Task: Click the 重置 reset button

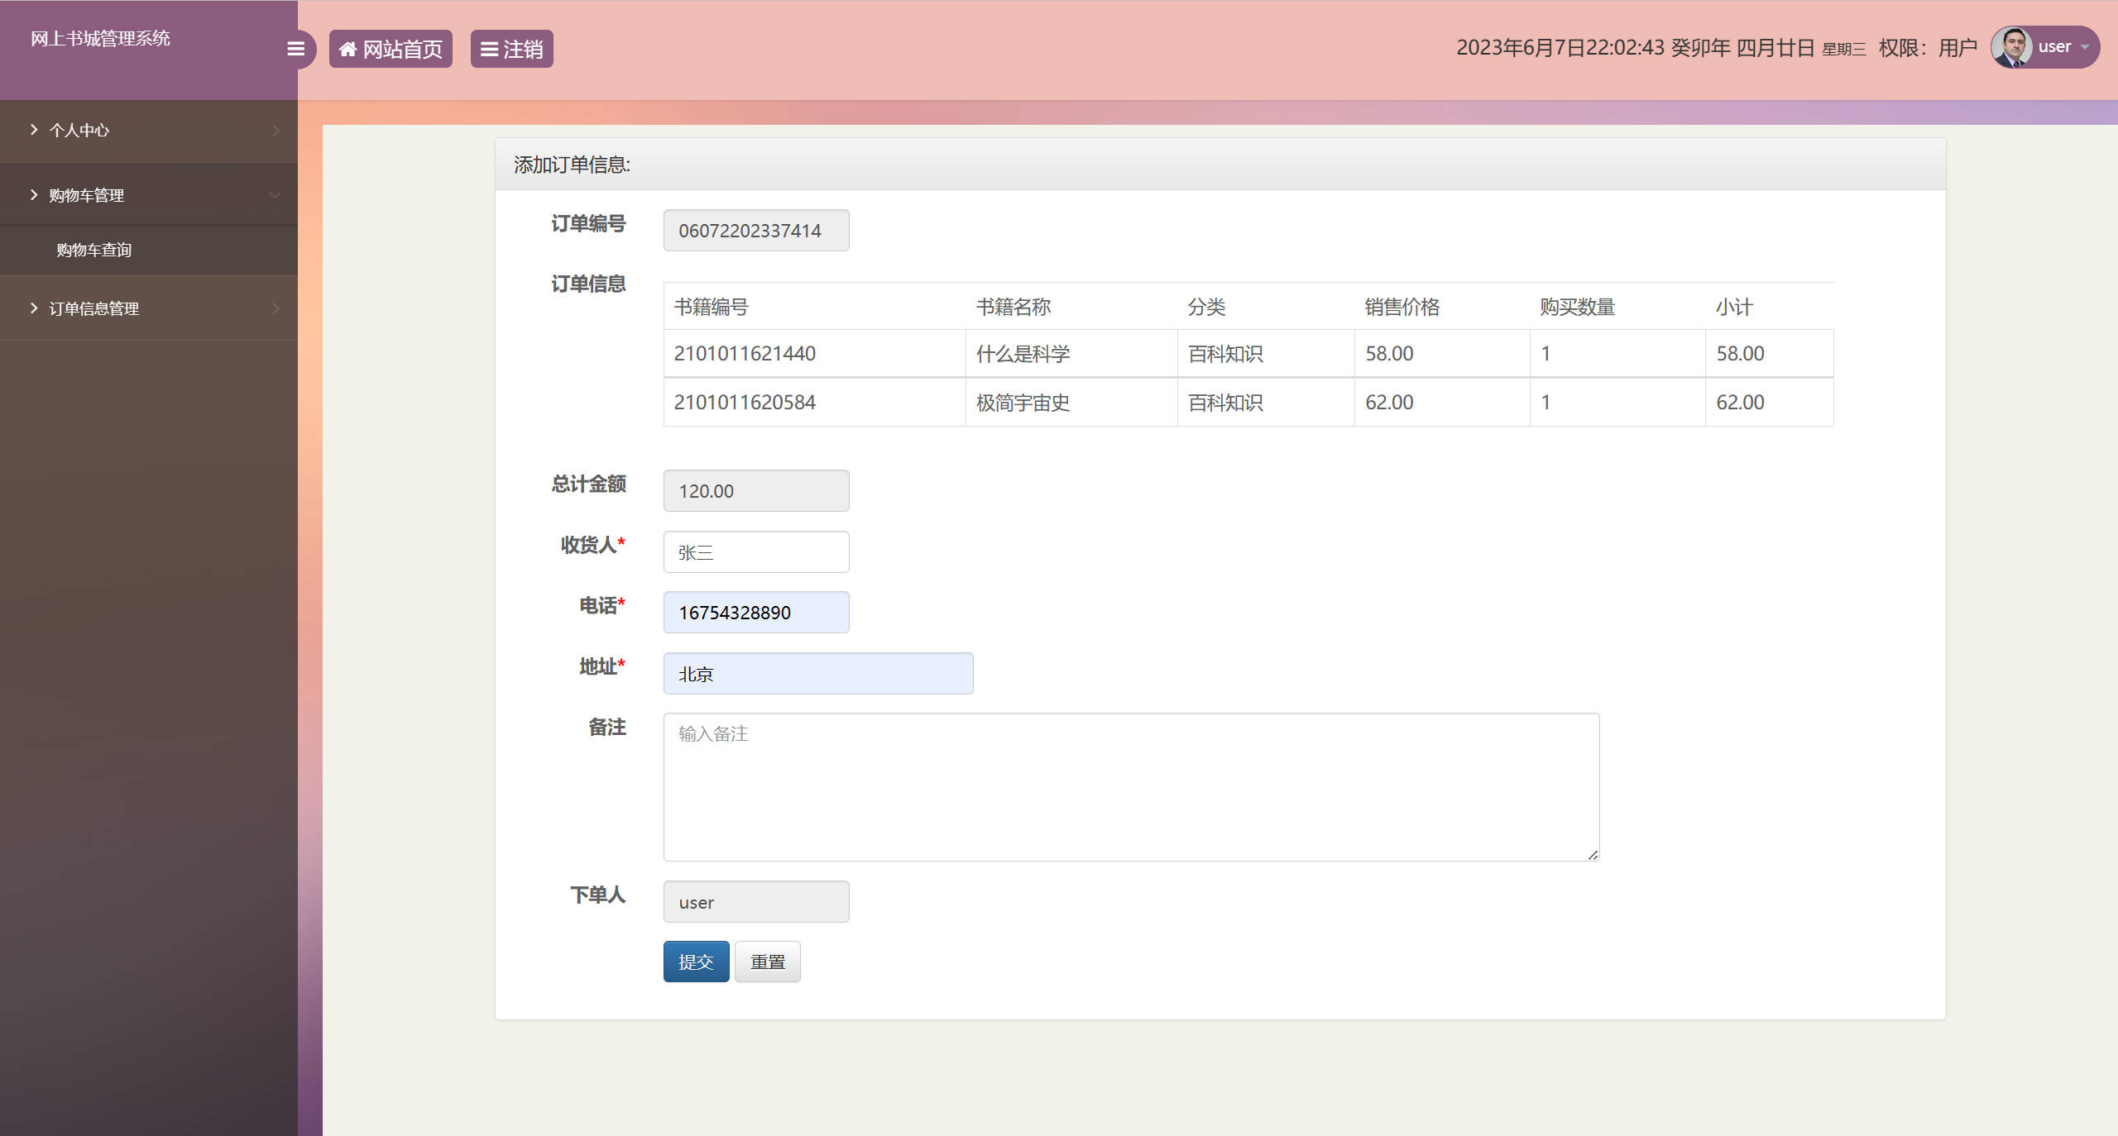Action: [x=767, y=962]
